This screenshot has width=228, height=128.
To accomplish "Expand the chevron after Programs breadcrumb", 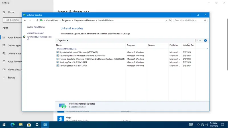I will 72,20.
